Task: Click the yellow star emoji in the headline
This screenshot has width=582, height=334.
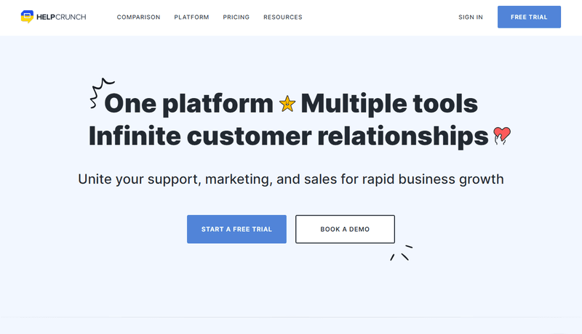Action: (287, 105)
